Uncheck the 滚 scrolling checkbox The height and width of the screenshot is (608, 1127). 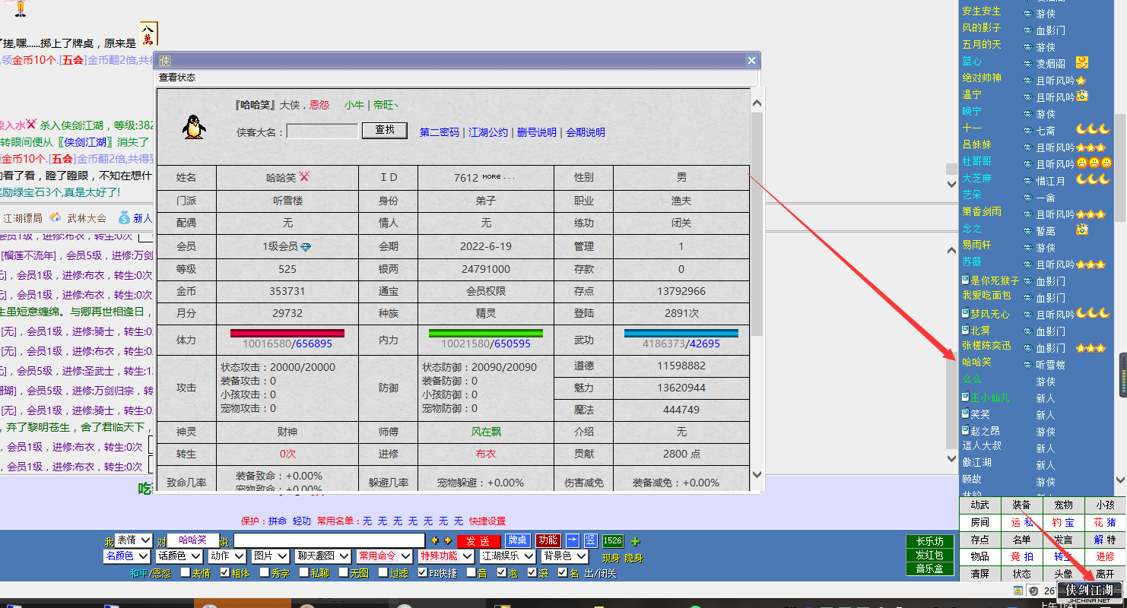point(532,573)
